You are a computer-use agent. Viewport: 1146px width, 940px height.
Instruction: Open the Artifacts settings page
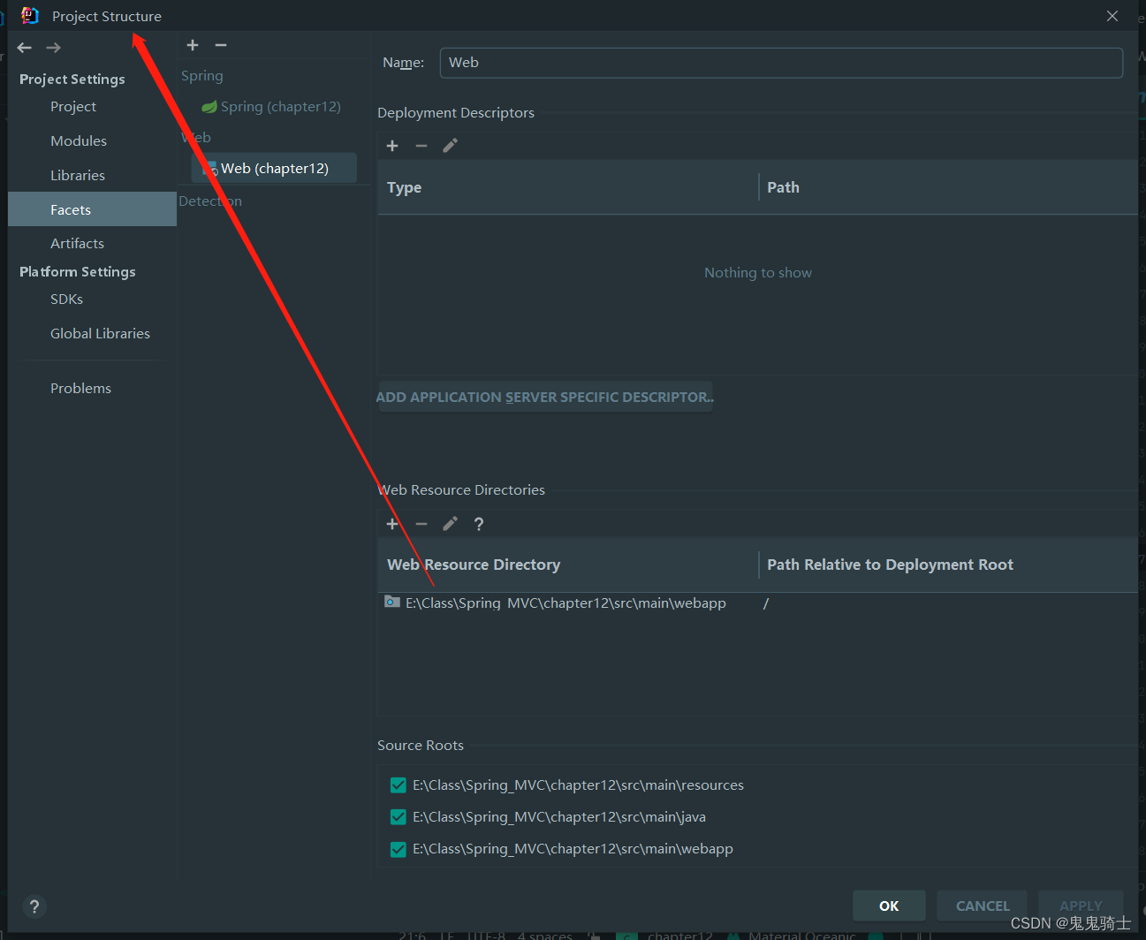tap(77, 244)
